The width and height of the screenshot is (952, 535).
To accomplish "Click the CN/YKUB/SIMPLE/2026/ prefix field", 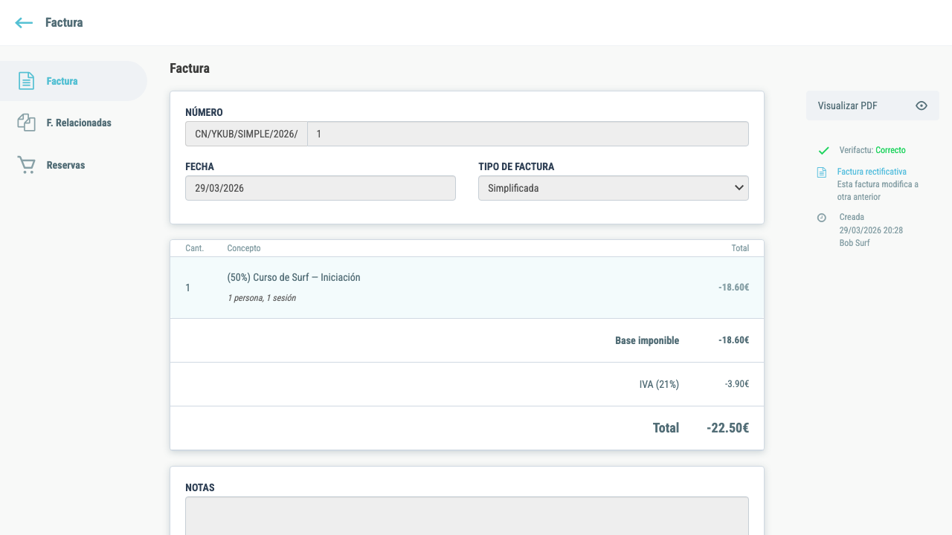I will 246,134.
